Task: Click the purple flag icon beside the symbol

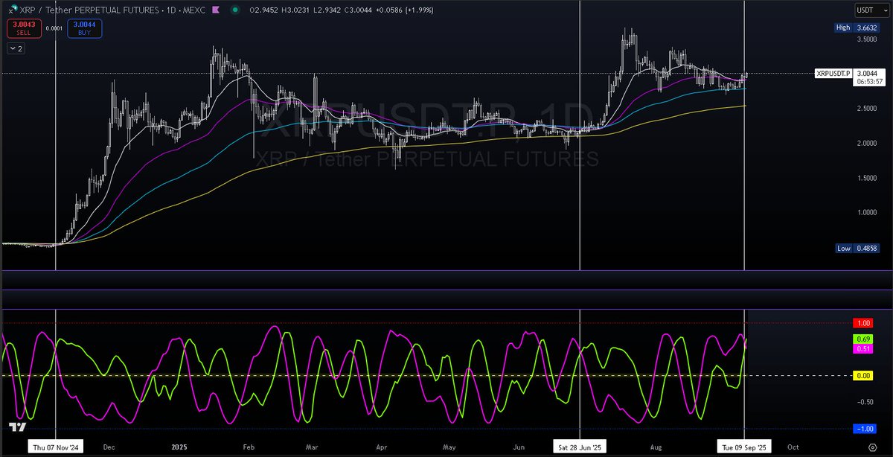Action: [216, 10]
